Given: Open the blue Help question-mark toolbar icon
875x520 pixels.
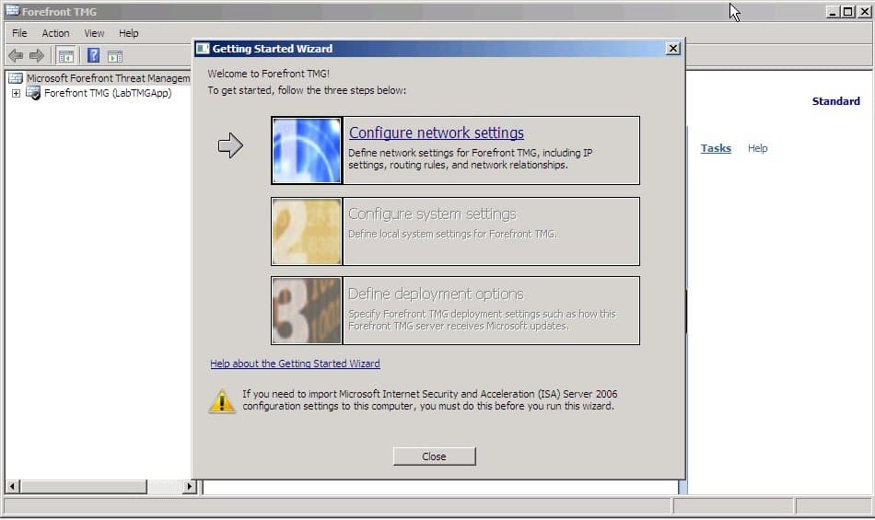Looking at the screenshot, I should (93, 56).
